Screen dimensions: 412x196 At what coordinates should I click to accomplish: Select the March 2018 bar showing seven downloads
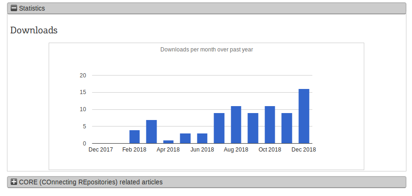pos(152,132)
